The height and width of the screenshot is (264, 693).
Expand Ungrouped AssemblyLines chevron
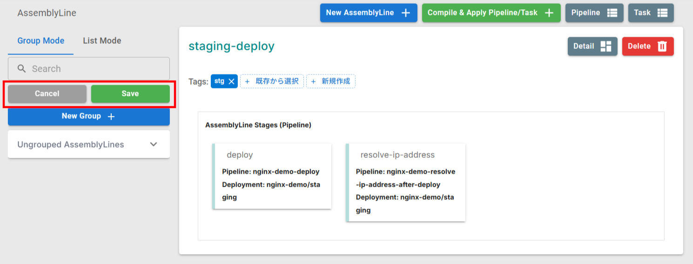pos(154,144)
